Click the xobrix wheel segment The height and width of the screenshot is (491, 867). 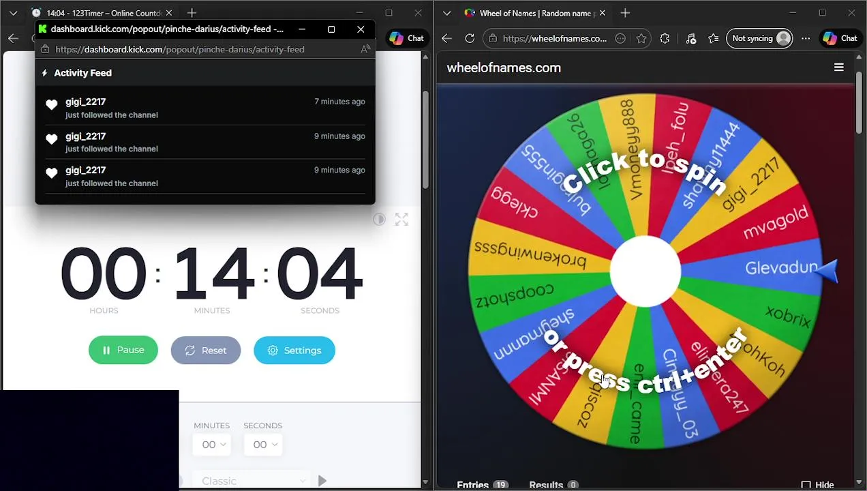point(788,315)
